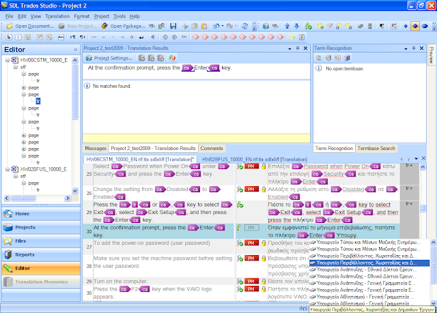This screenshot has width=437, height=313.
Task: Insert the registered ® symbol
Action: point(175,37)
